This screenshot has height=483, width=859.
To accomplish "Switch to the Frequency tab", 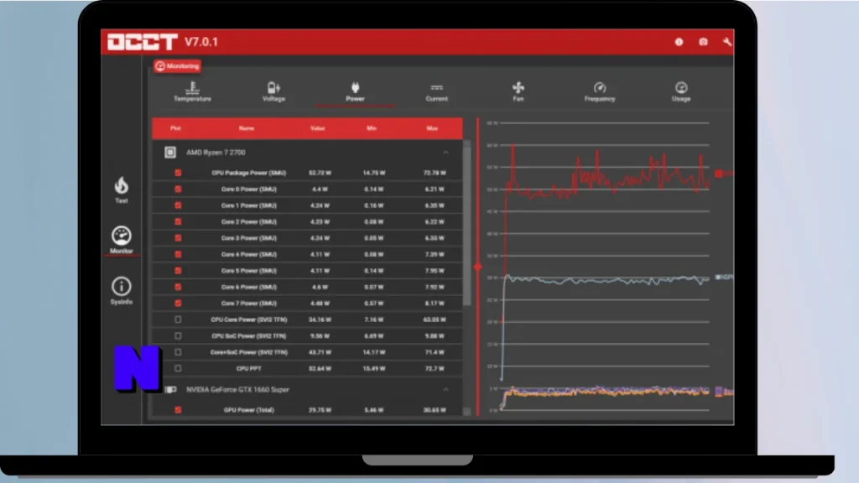I will pyautogui.click(x=600, y=91).
